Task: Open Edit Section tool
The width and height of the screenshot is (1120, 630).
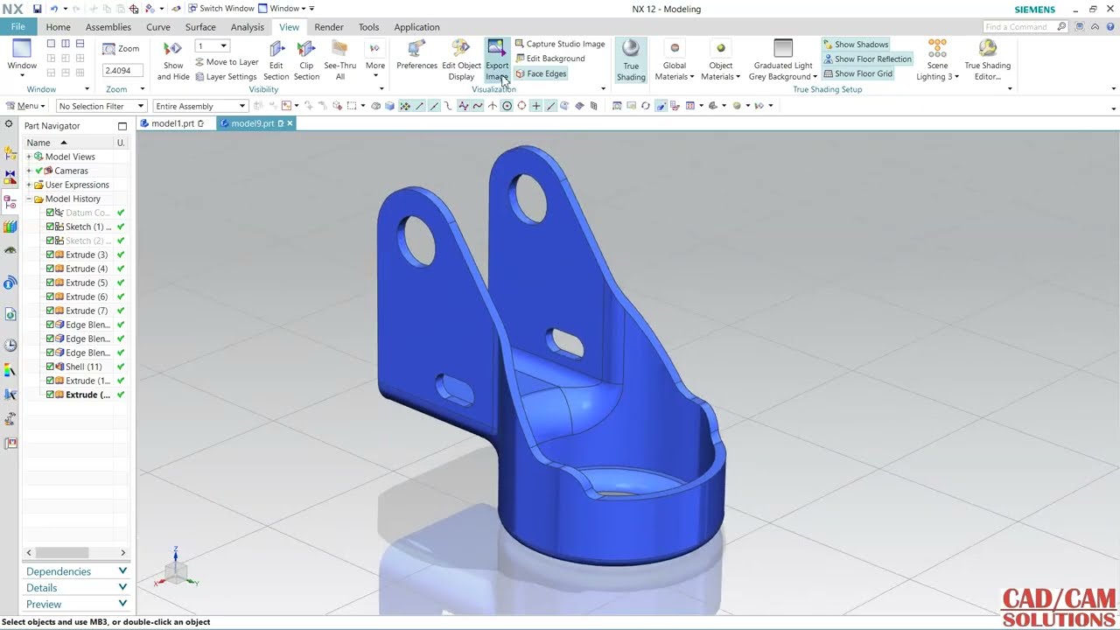Action: click(x=276, y=49)
